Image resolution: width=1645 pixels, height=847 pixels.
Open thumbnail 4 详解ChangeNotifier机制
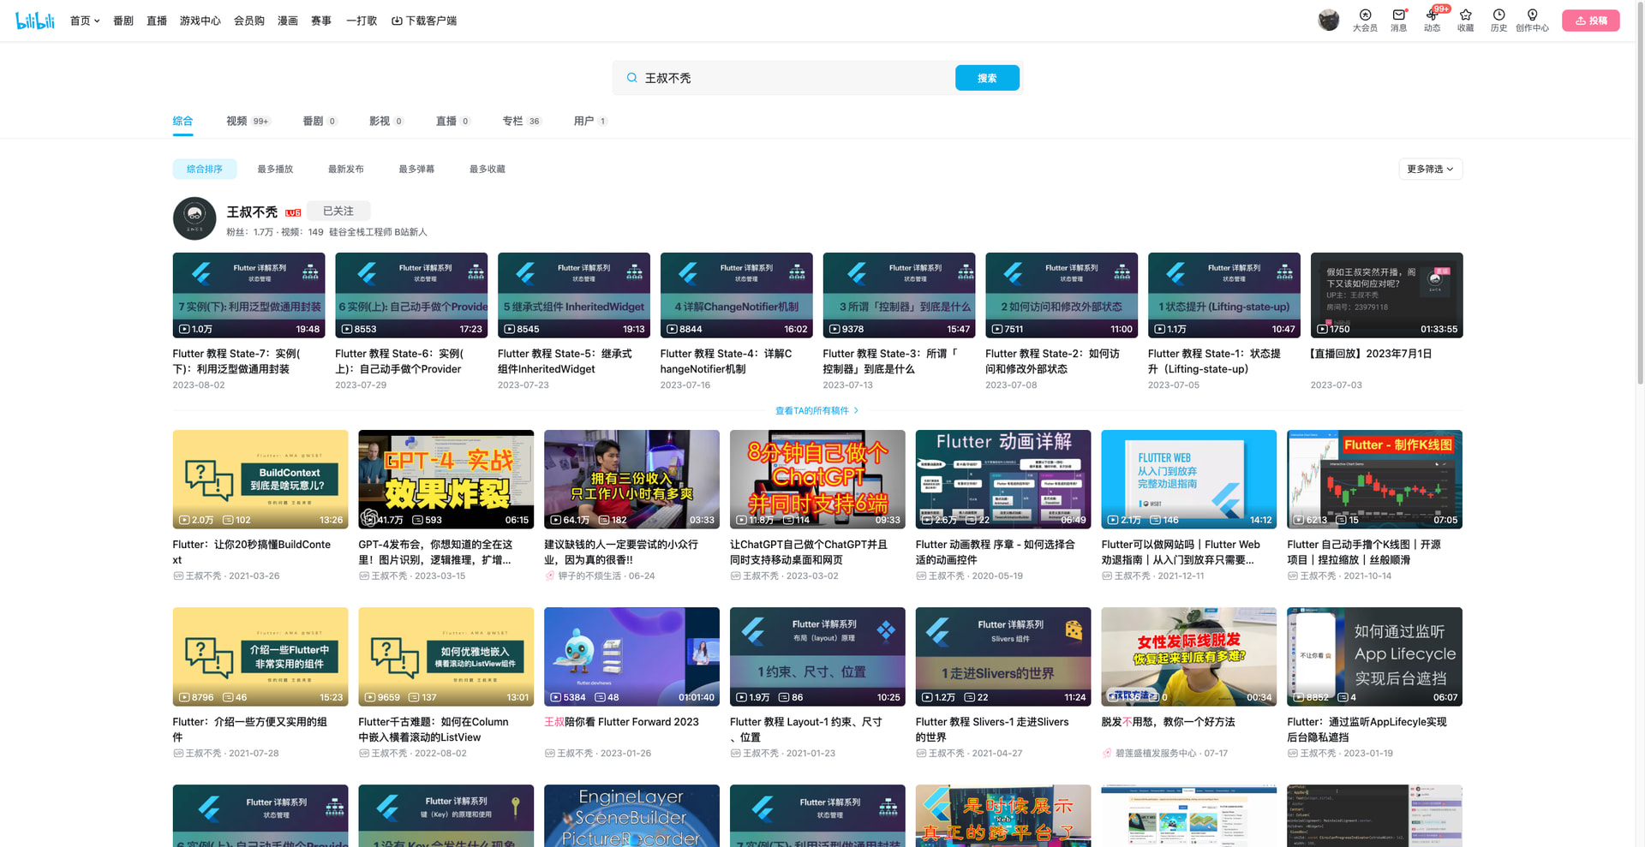(737, 295)
